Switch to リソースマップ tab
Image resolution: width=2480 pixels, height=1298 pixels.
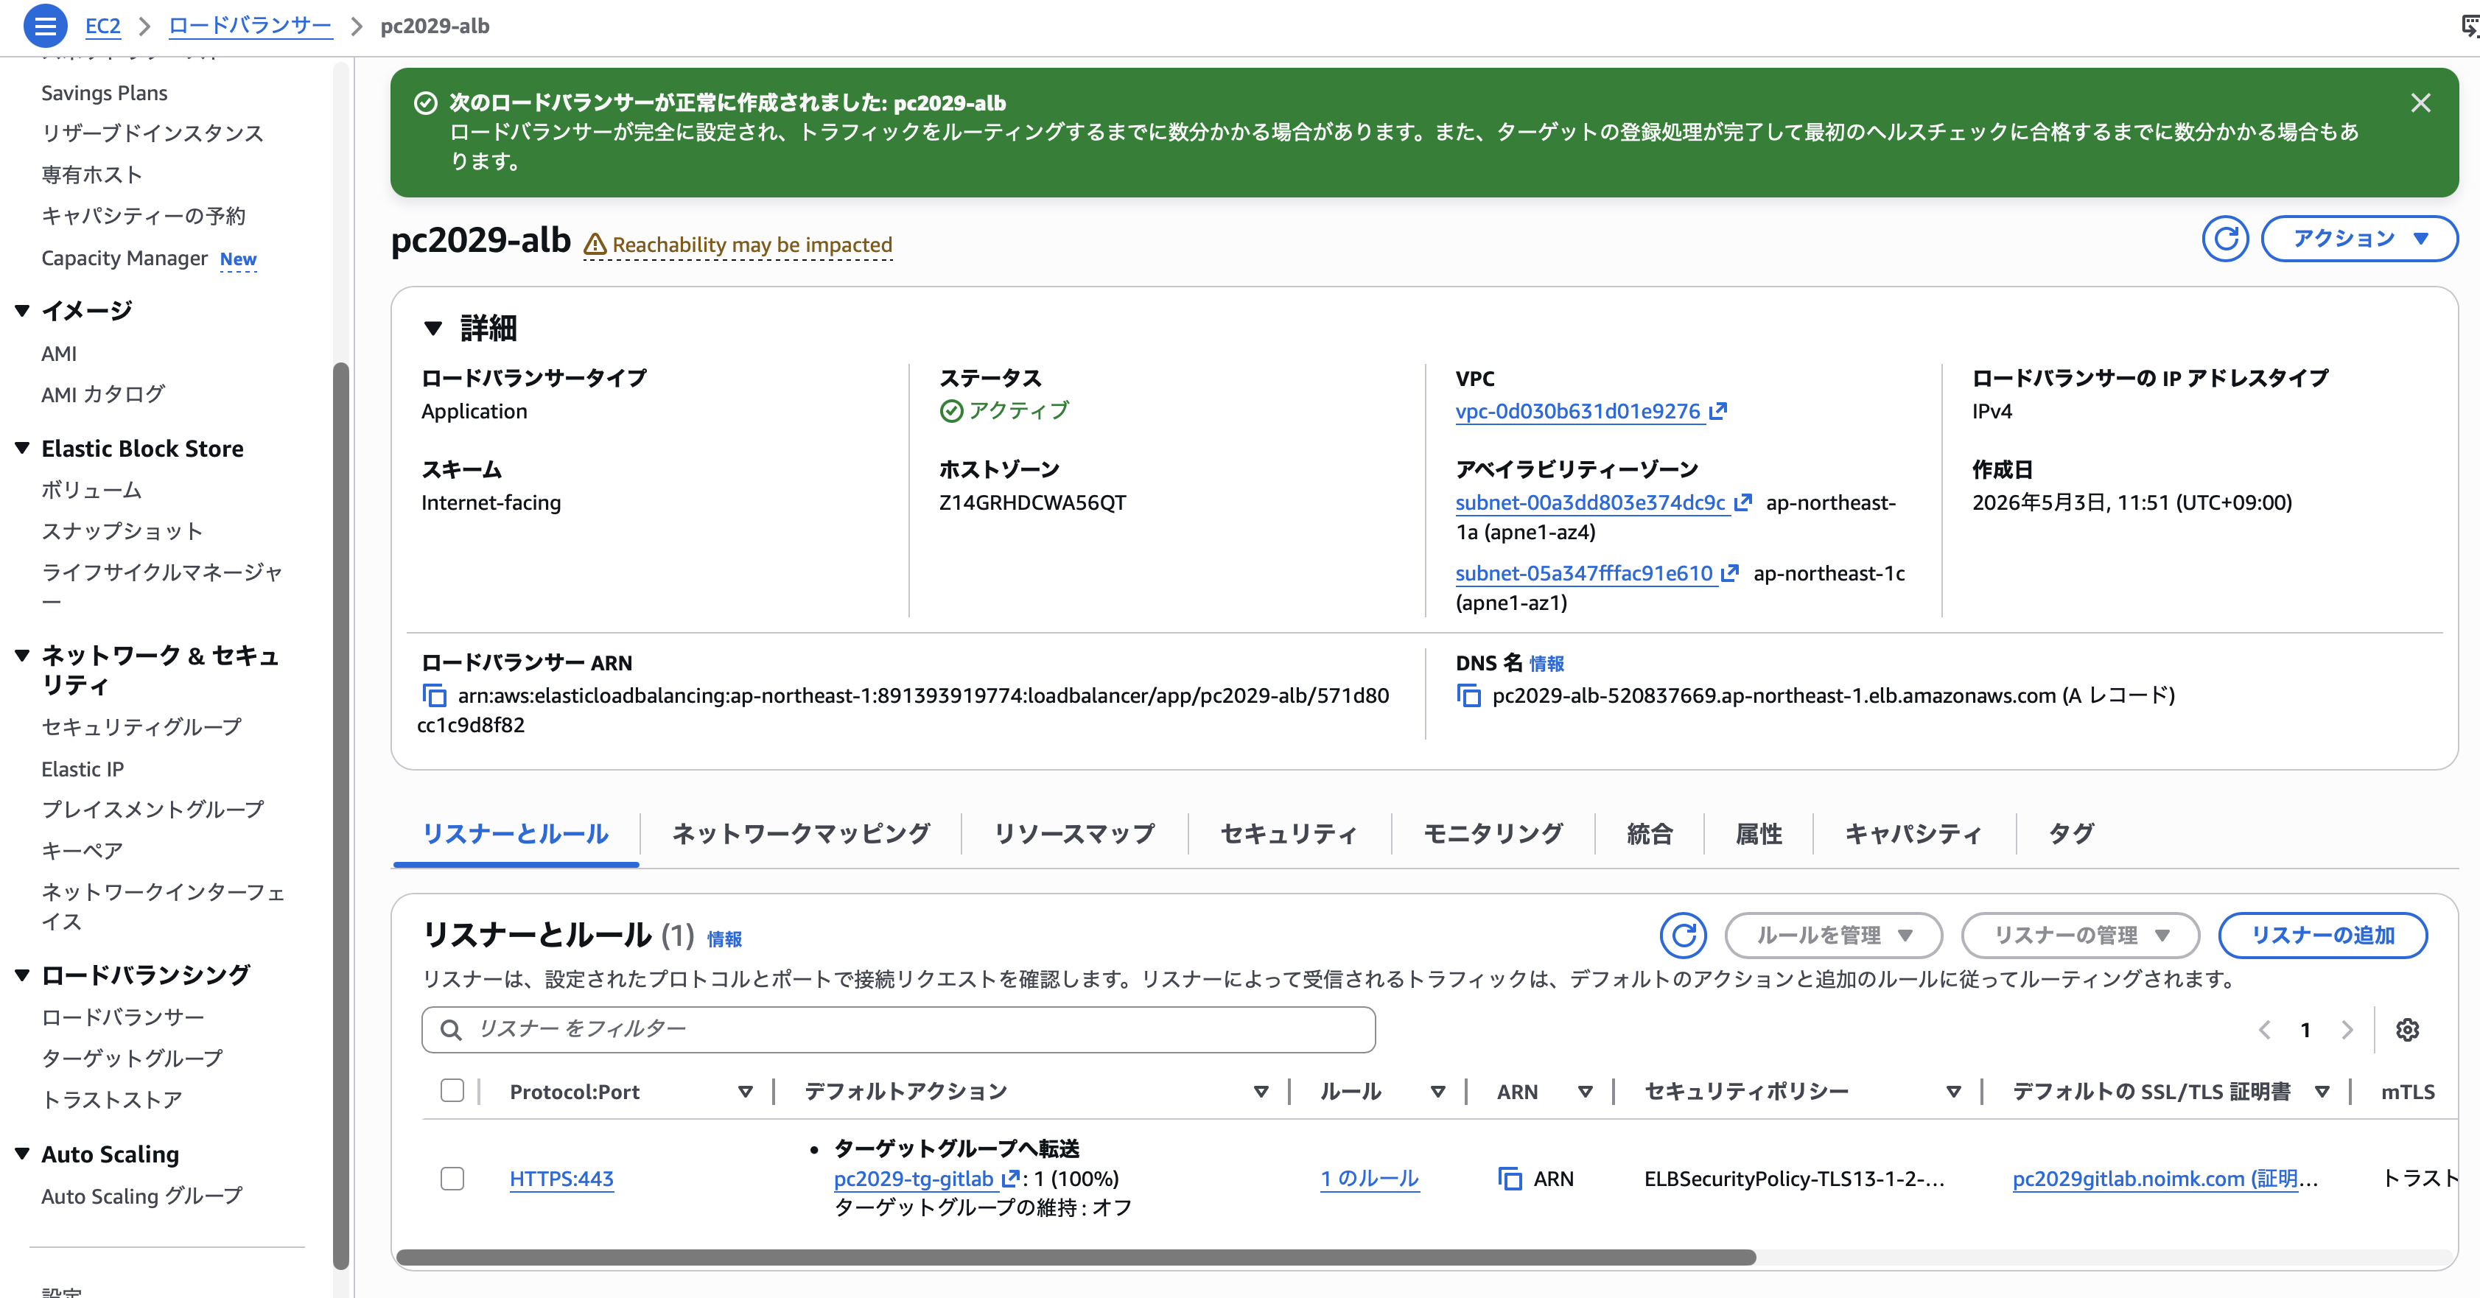click(1074, 834)
